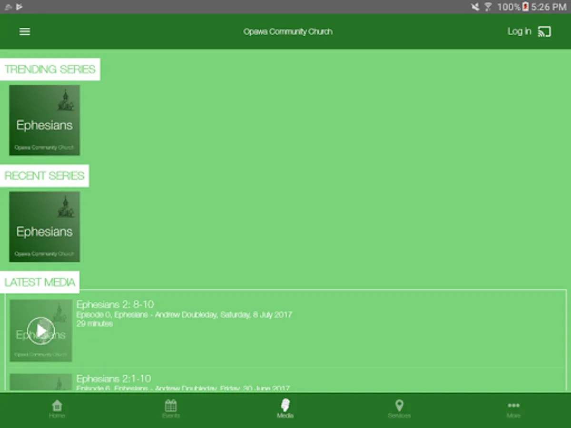This screenshot has height=428, width=571.
Task: Select the Media tab
Action: coord(285,409)
